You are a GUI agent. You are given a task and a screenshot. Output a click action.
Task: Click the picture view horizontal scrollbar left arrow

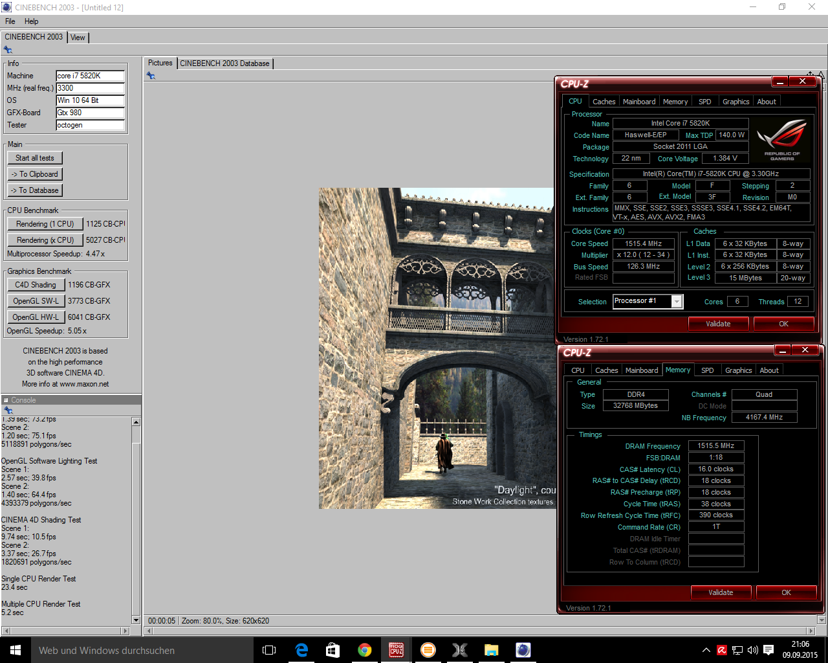click(x=149, y=631)
